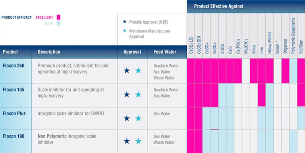This screenshot has width=305, height=153.
Task: Click the light blue star in Flocon Plus row
Action: pos(138,118)
